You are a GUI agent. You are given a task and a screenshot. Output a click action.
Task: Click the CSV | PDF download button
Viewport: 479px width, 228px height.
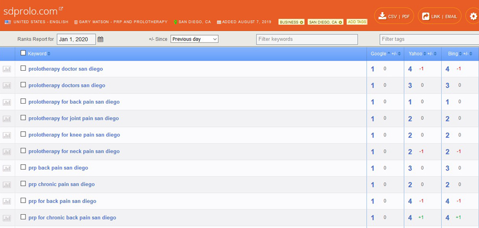click(x=394, y=16)
